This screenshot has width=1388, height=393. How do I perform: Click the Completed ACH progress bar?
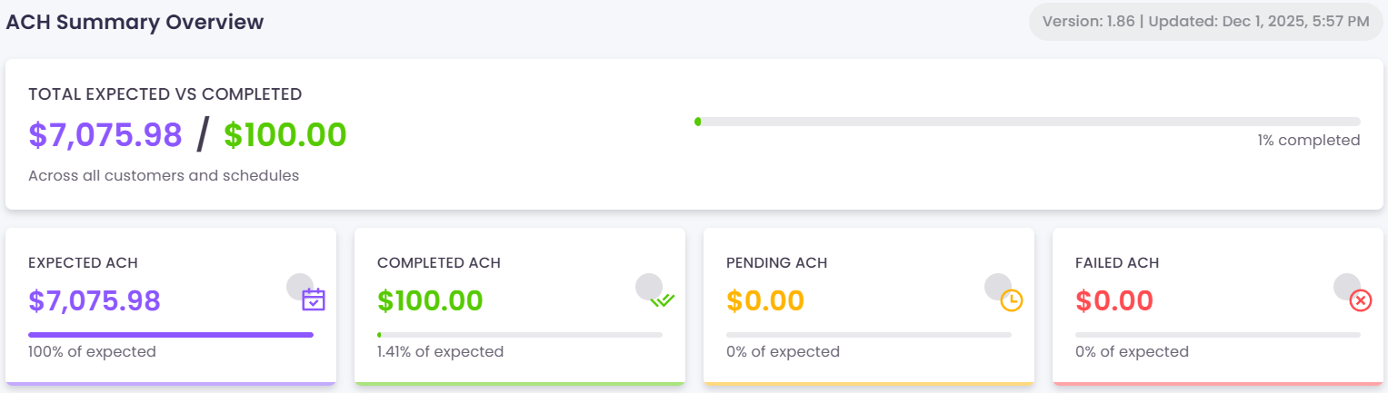tap(520, 335)
